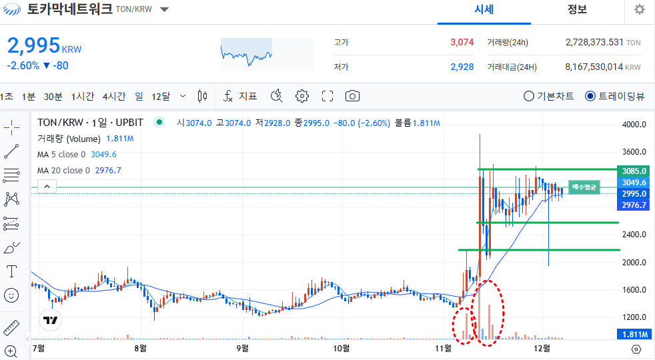The width and height of the screenshot is (655, 360).
Task: Open the indicator templates/alert icon
Action: (277, 96)
